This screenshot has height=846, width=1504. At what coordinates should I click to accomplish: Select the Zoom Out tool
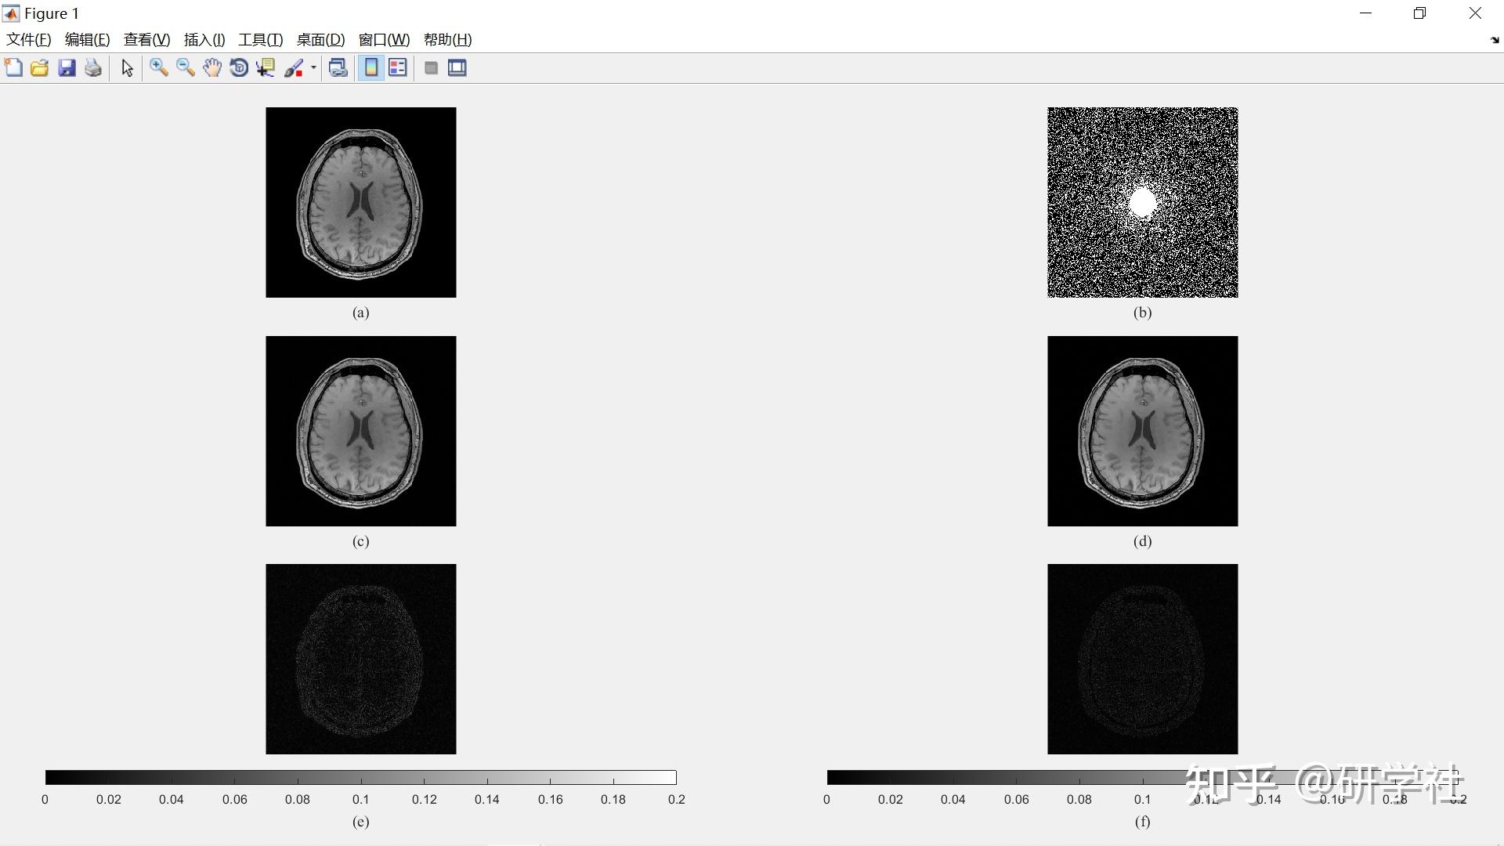click(186, 68)
